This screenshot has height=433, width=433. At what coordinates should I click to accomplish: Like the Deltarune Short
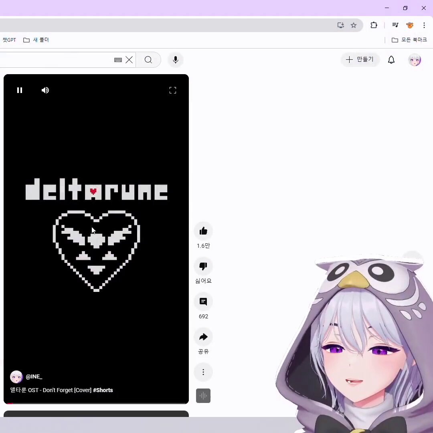(203, 231)
